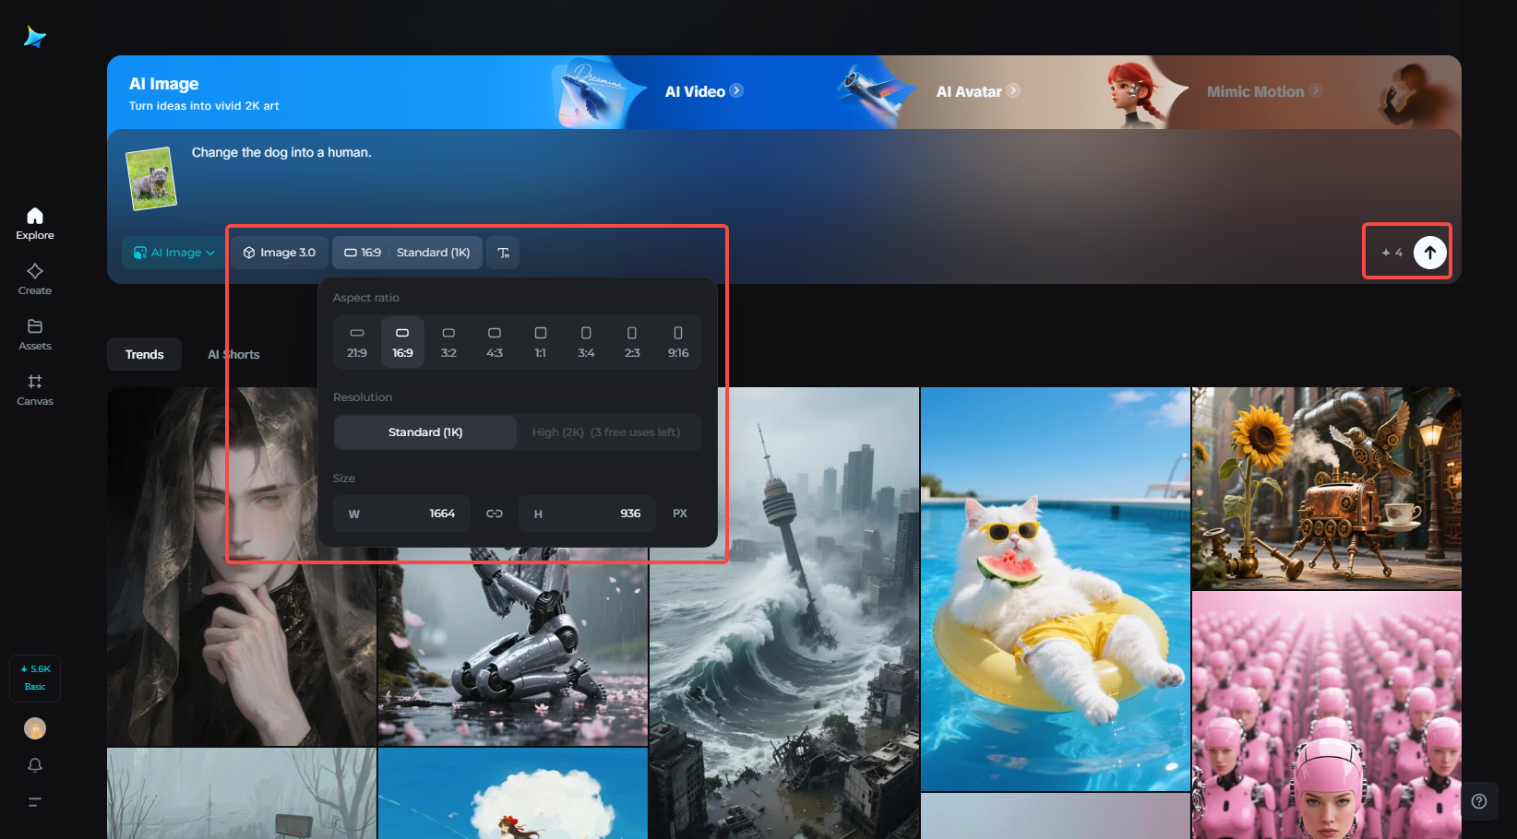
Task: View notifications bell
Action: [35, 765]
